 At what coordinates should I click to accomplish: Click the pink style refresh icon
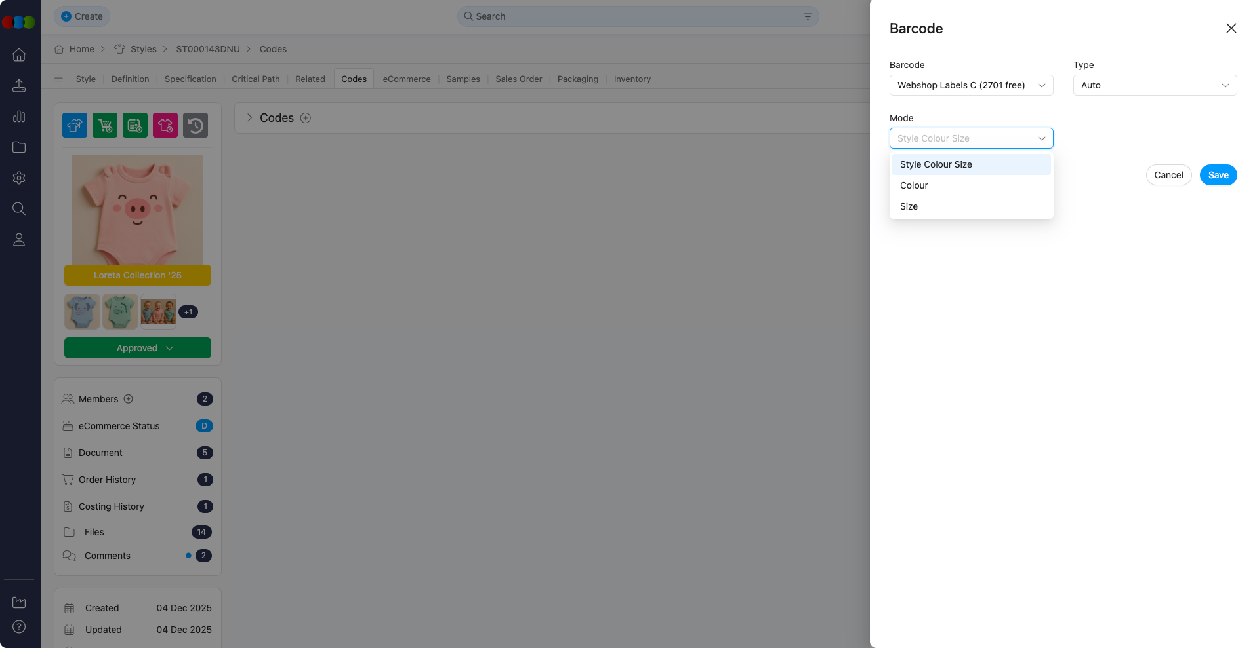165,125
